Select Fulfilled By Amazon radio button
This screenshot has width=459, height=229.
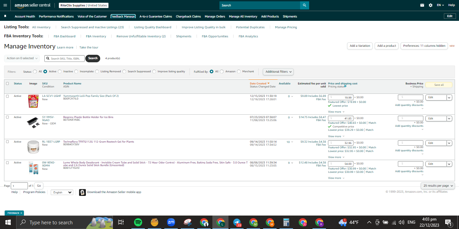coord(222,71)
